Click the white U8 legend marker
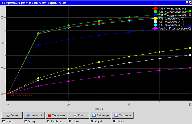 155,22
